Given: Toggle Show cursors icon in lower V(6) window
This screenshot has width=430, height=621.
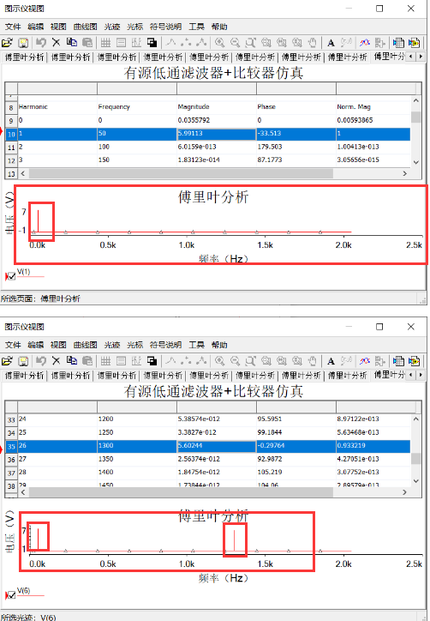Looking at the screenshot, I should click(136, 361).
